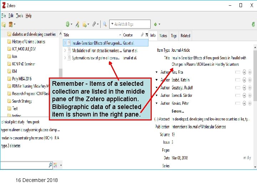
Task: Open the New Library toolbar icon
Action: (x=11, y=24)
